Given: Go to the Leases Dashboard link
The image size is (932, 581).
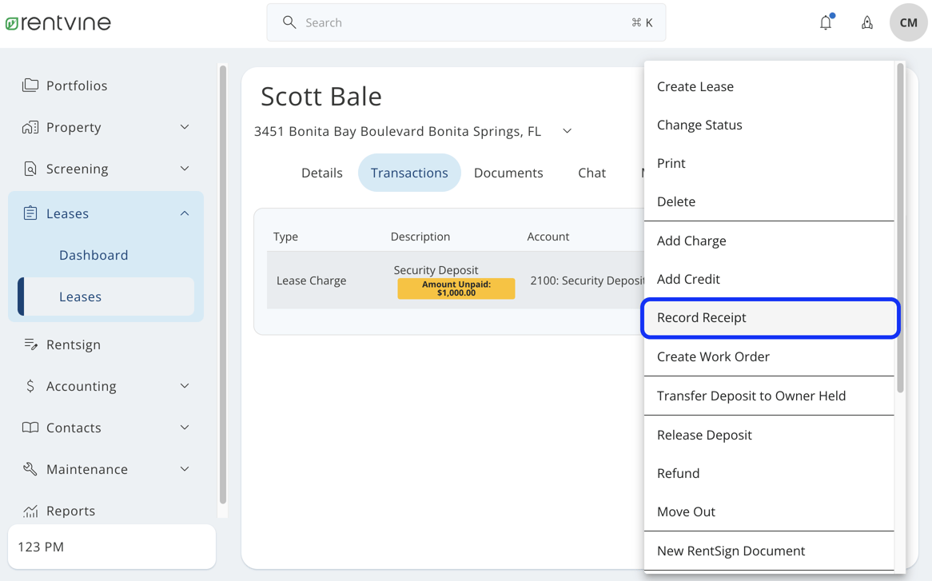Looking at the screenshot, I should point(94,255).
